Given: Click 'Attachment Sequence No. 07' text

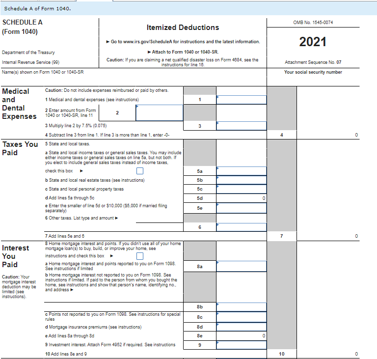Looking at the screenshot, I should [x=313, y=62].
